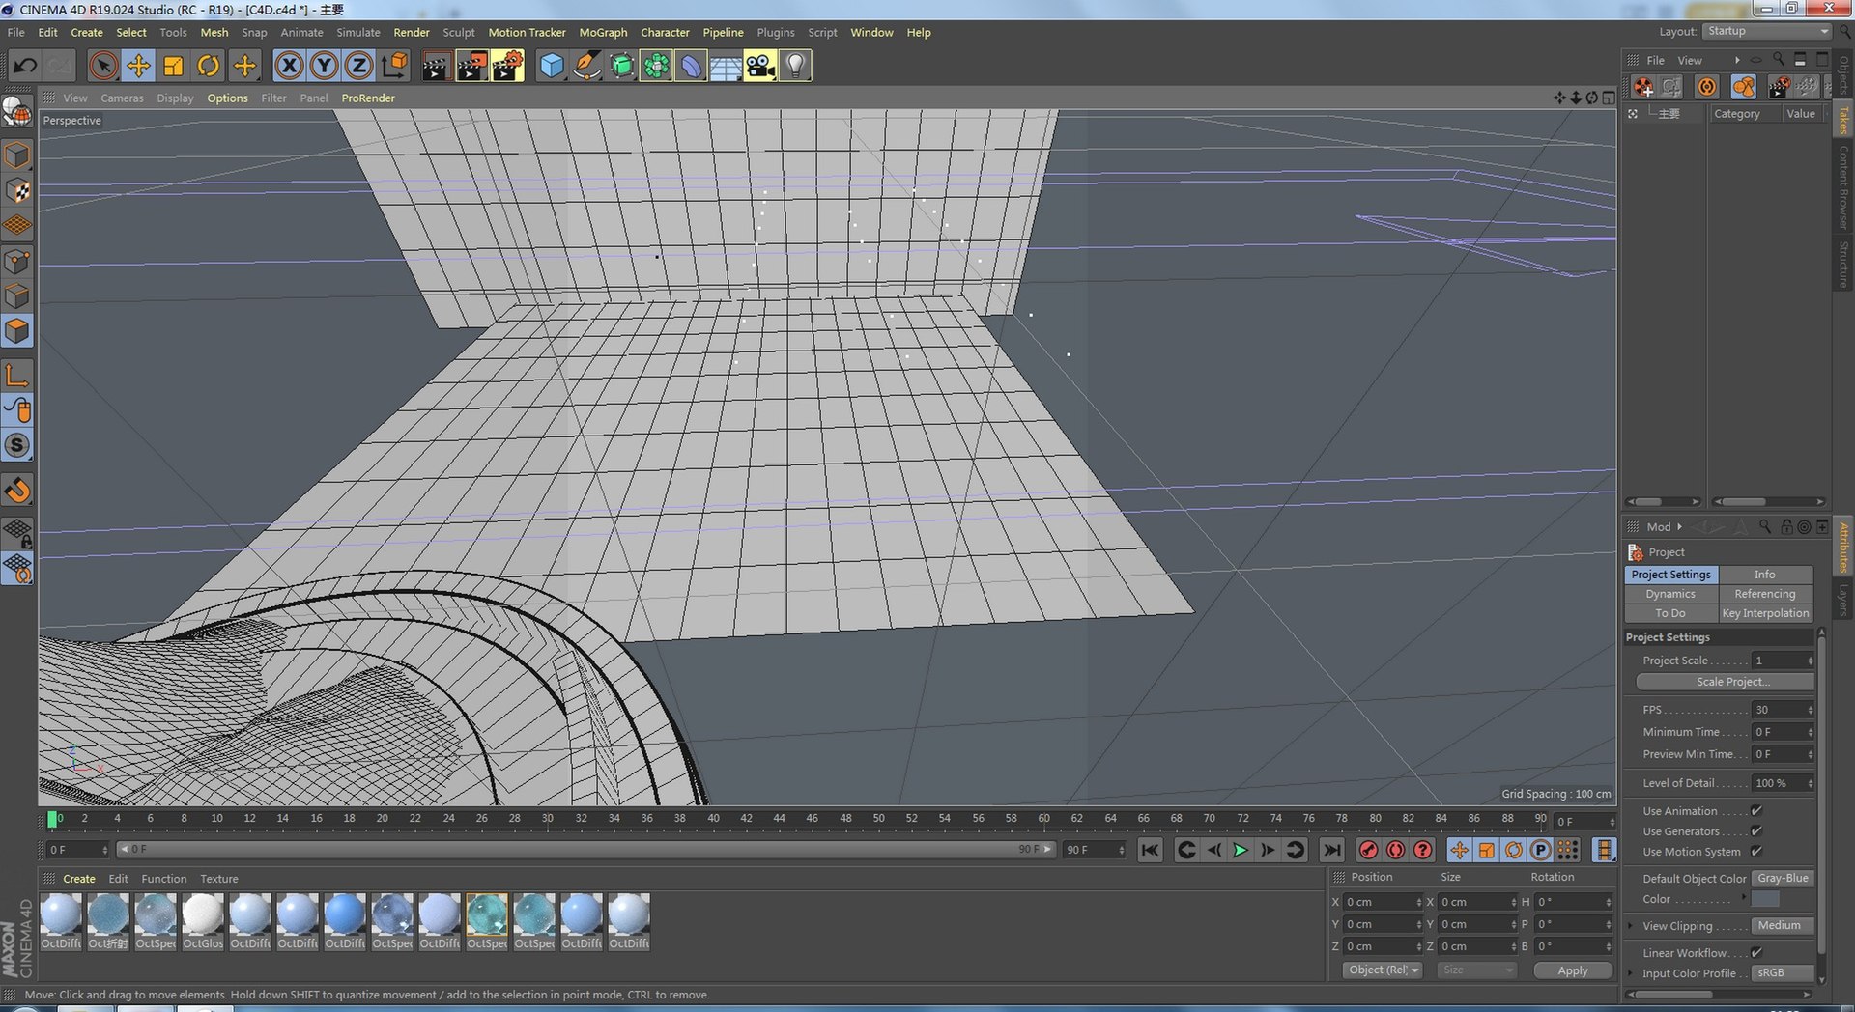Render the active view
The width and height of the screenshot is (1855, 1012).
click(436, 66)
